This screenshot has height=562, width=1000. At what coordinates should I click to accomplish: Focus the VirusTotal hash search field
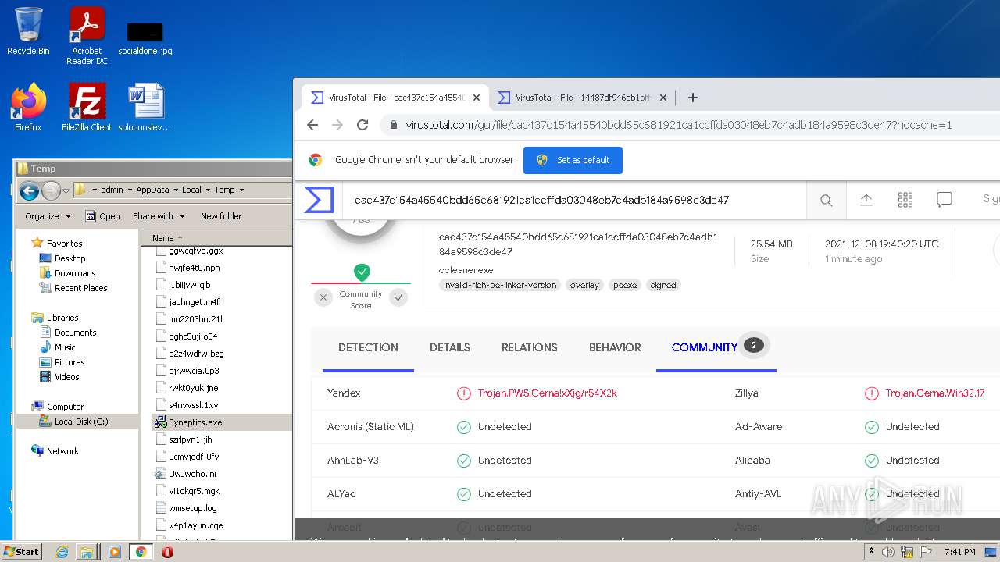pyautogui.click(x=574, y=200)
